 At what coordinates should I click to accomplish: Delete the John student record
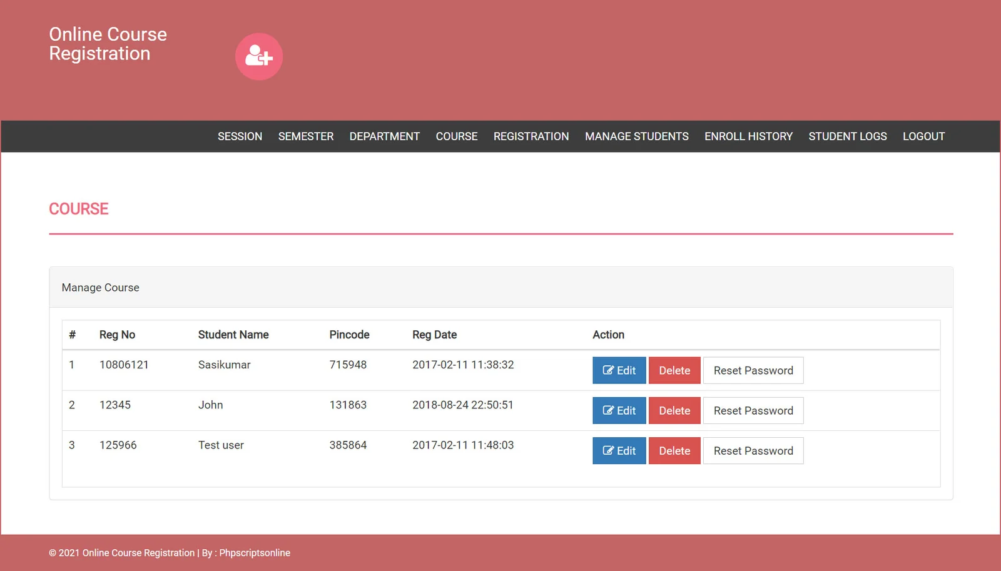coord(674,410)
